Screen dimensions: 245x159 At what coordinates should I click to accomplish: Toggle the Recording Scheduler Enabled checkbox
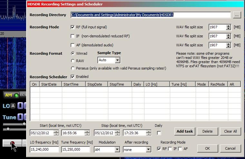point(73,77)
